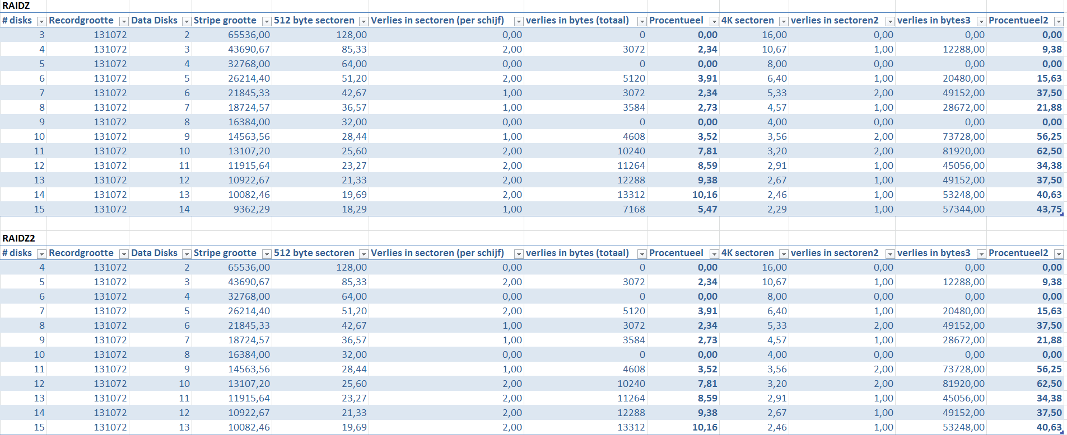In RAIDZ table, select Stripe grootte 14563,56
The width and height of the screenshot is (1067, 435).
coord(232,136)
